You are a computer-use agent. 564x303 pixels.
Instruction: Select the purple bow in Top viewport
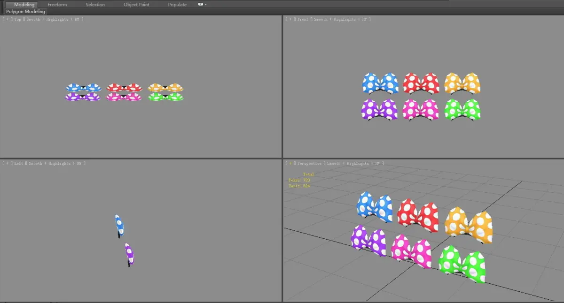click(83, 97)
